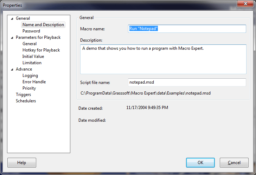Open the Priority settings page
Image resolution: width=256 pixels, height=175 pixels.
[x=29, y=88]
